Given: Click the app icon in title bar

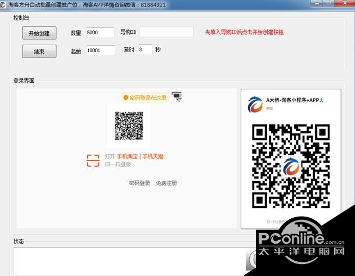Looking at the screenshot, I should click(x=3, y=4).
